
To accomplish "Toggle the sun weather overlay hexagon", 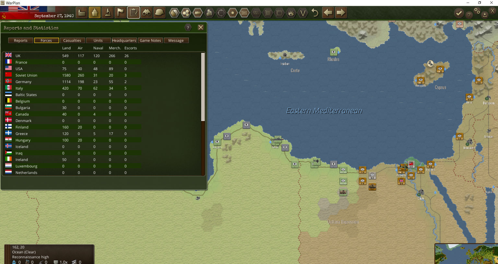I will pos(233,13).
